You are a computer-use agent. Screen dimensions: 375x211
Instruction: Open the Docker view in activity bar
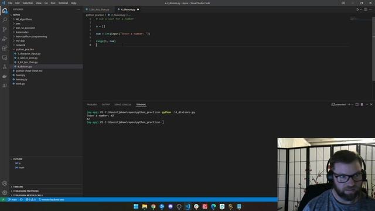coord(5,76)
